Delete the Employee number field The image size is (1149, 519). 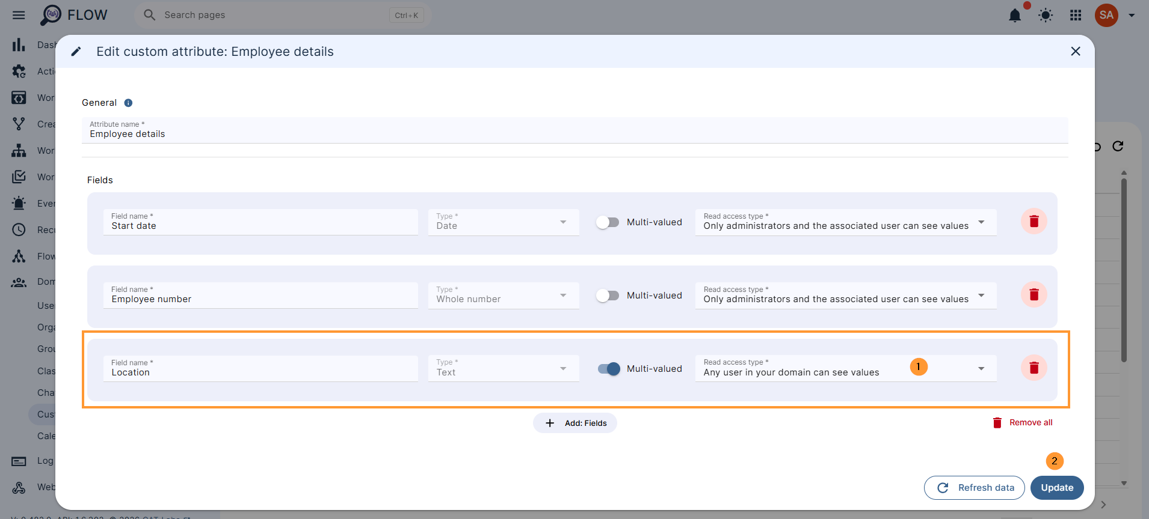(x=1034, y=295)
